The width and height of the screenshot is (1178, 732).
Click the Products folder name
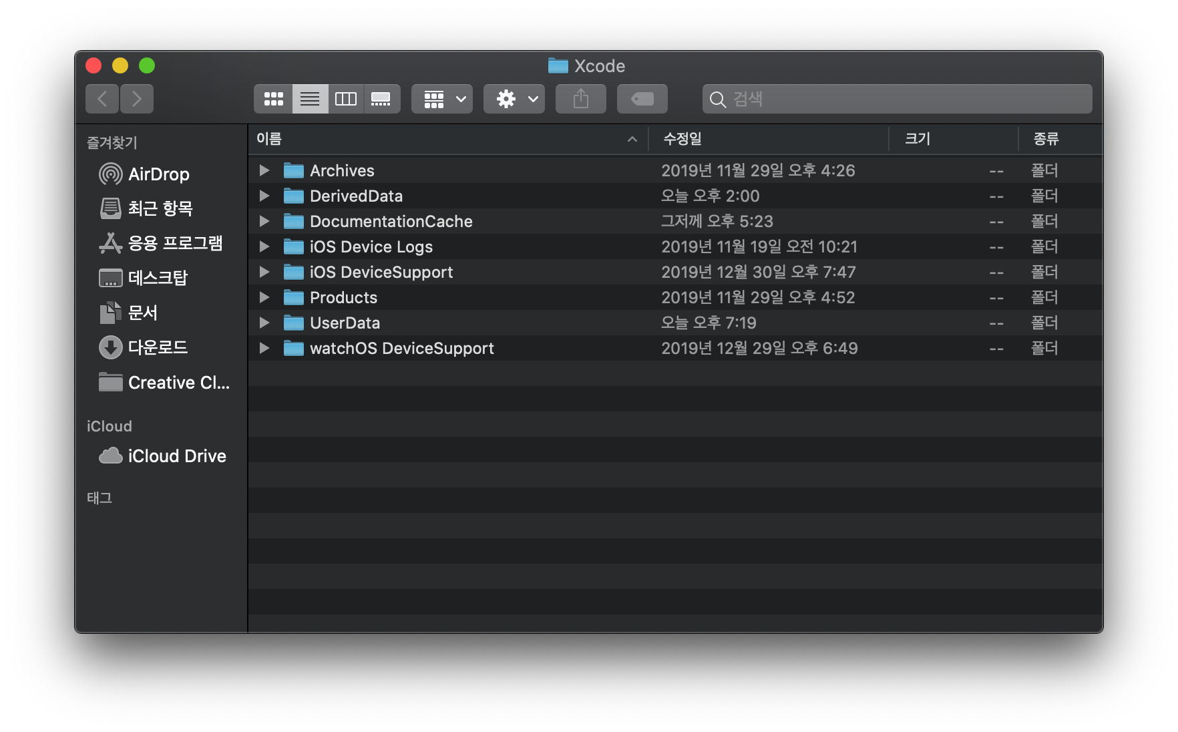[x=343, y=297]
